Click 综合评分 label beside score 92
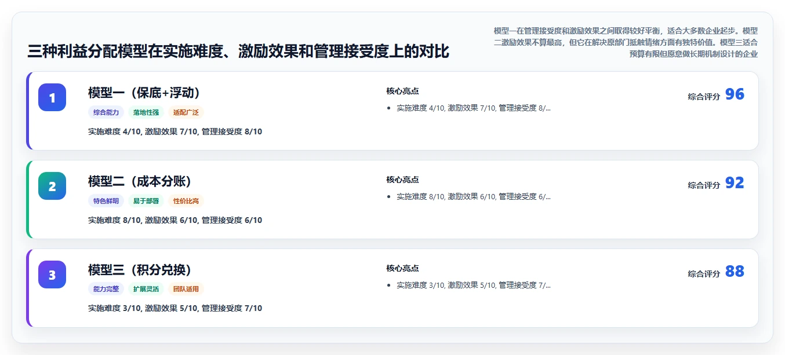Screen dimensions: 785x355 click(704, 185)
